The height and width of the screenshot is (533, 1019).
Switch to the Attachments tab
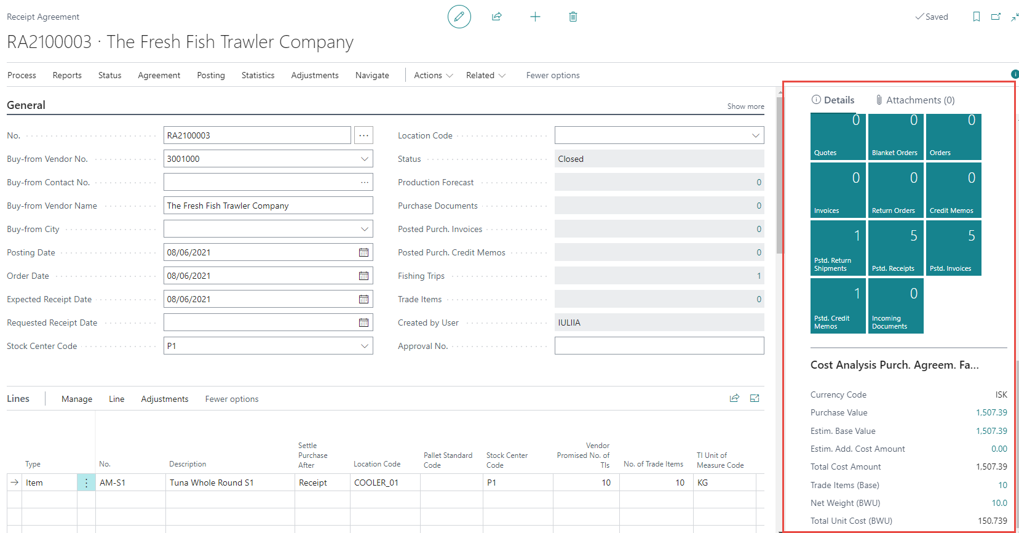(x=914, y=100)
